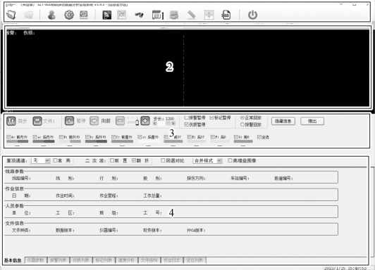Click the 弹出 button
The image size is (375, 270).
[x=312, y=121]
